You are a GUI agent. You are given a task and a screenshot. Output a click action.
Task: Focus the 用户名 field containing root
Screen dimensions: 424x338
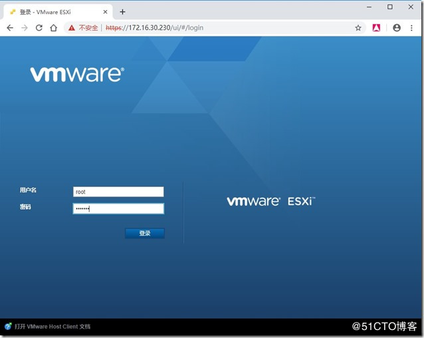(118, 192)
